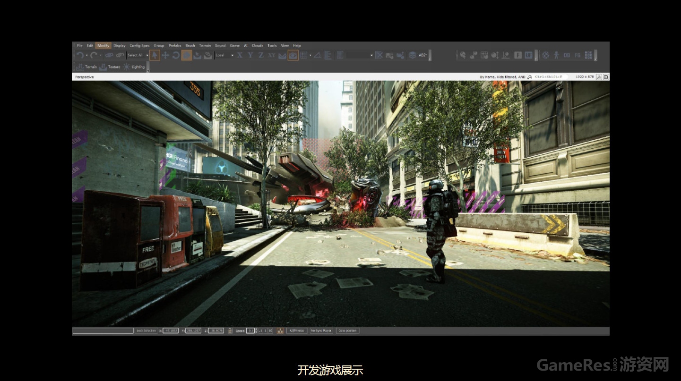Click the Lock Selection button
The image size is (681, 381).
146,330
